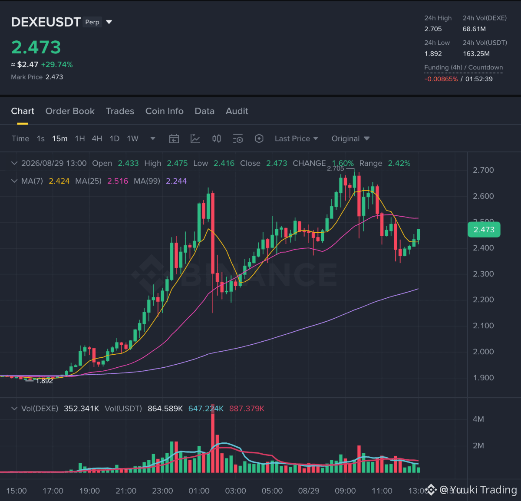Click the MA(99) indicator label
The image size is (521, 501).
point(147,181)
